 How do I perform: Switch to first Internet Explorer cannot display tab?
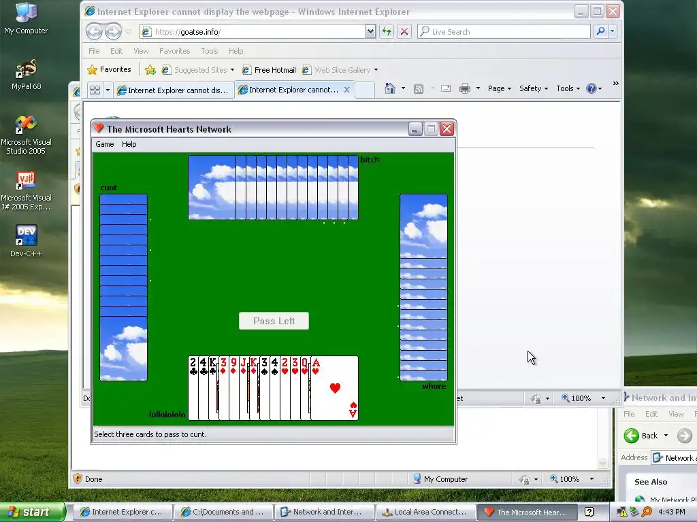coord(173,90)
